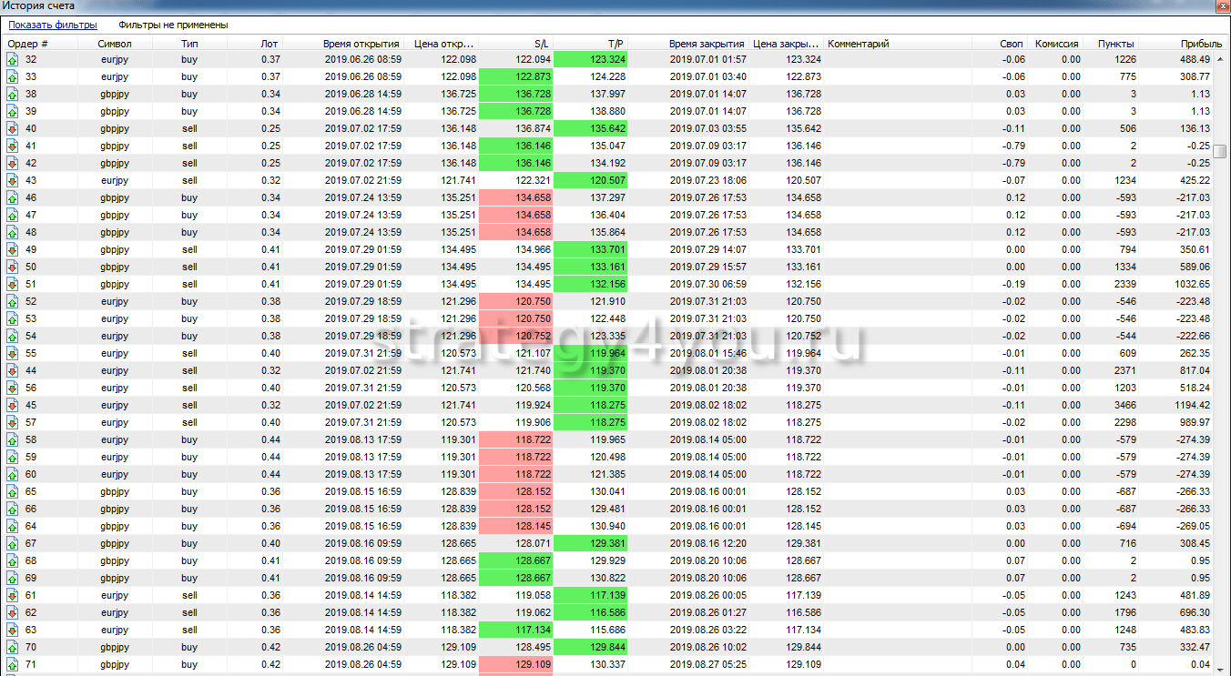Click red S/L cell 120.752 of order 54
This screenshot has height=676, width=1231.
(515, 337)
